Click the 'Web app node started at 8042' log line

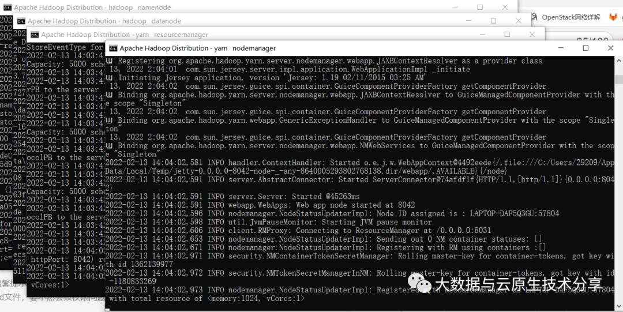pos(260,205)
